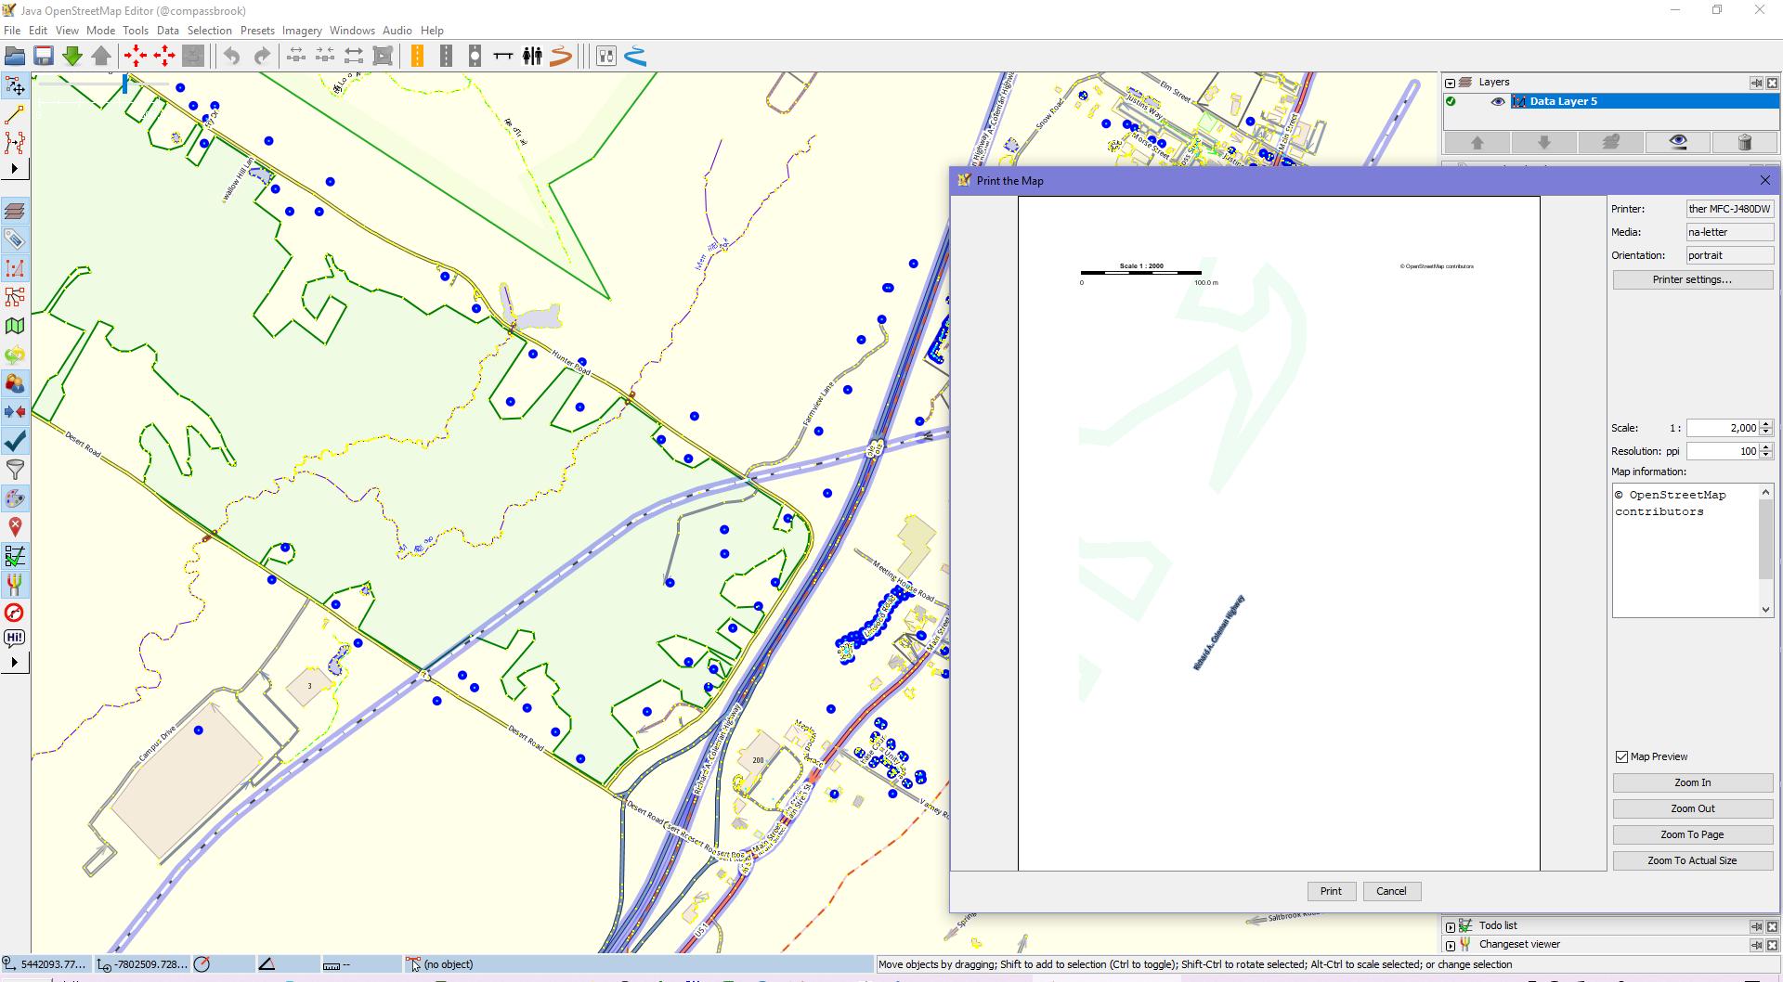This screenshot has height=982, width=1783.
Task: Increase the print Scale spinner value
Action: [x=1766, y=424]
